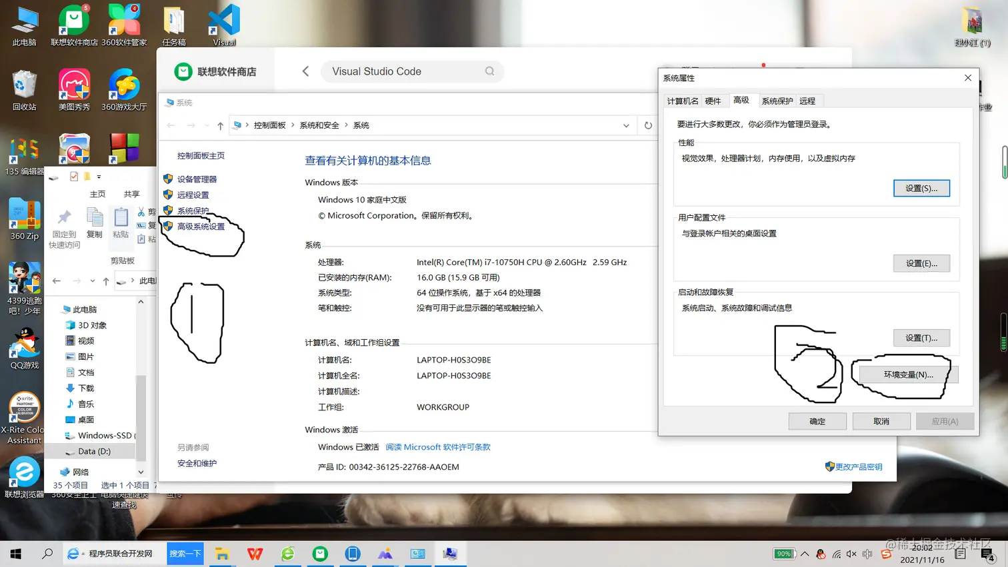Expand the address bar history dropdown in 系统

pyautogui.click(x=626, y=125)
